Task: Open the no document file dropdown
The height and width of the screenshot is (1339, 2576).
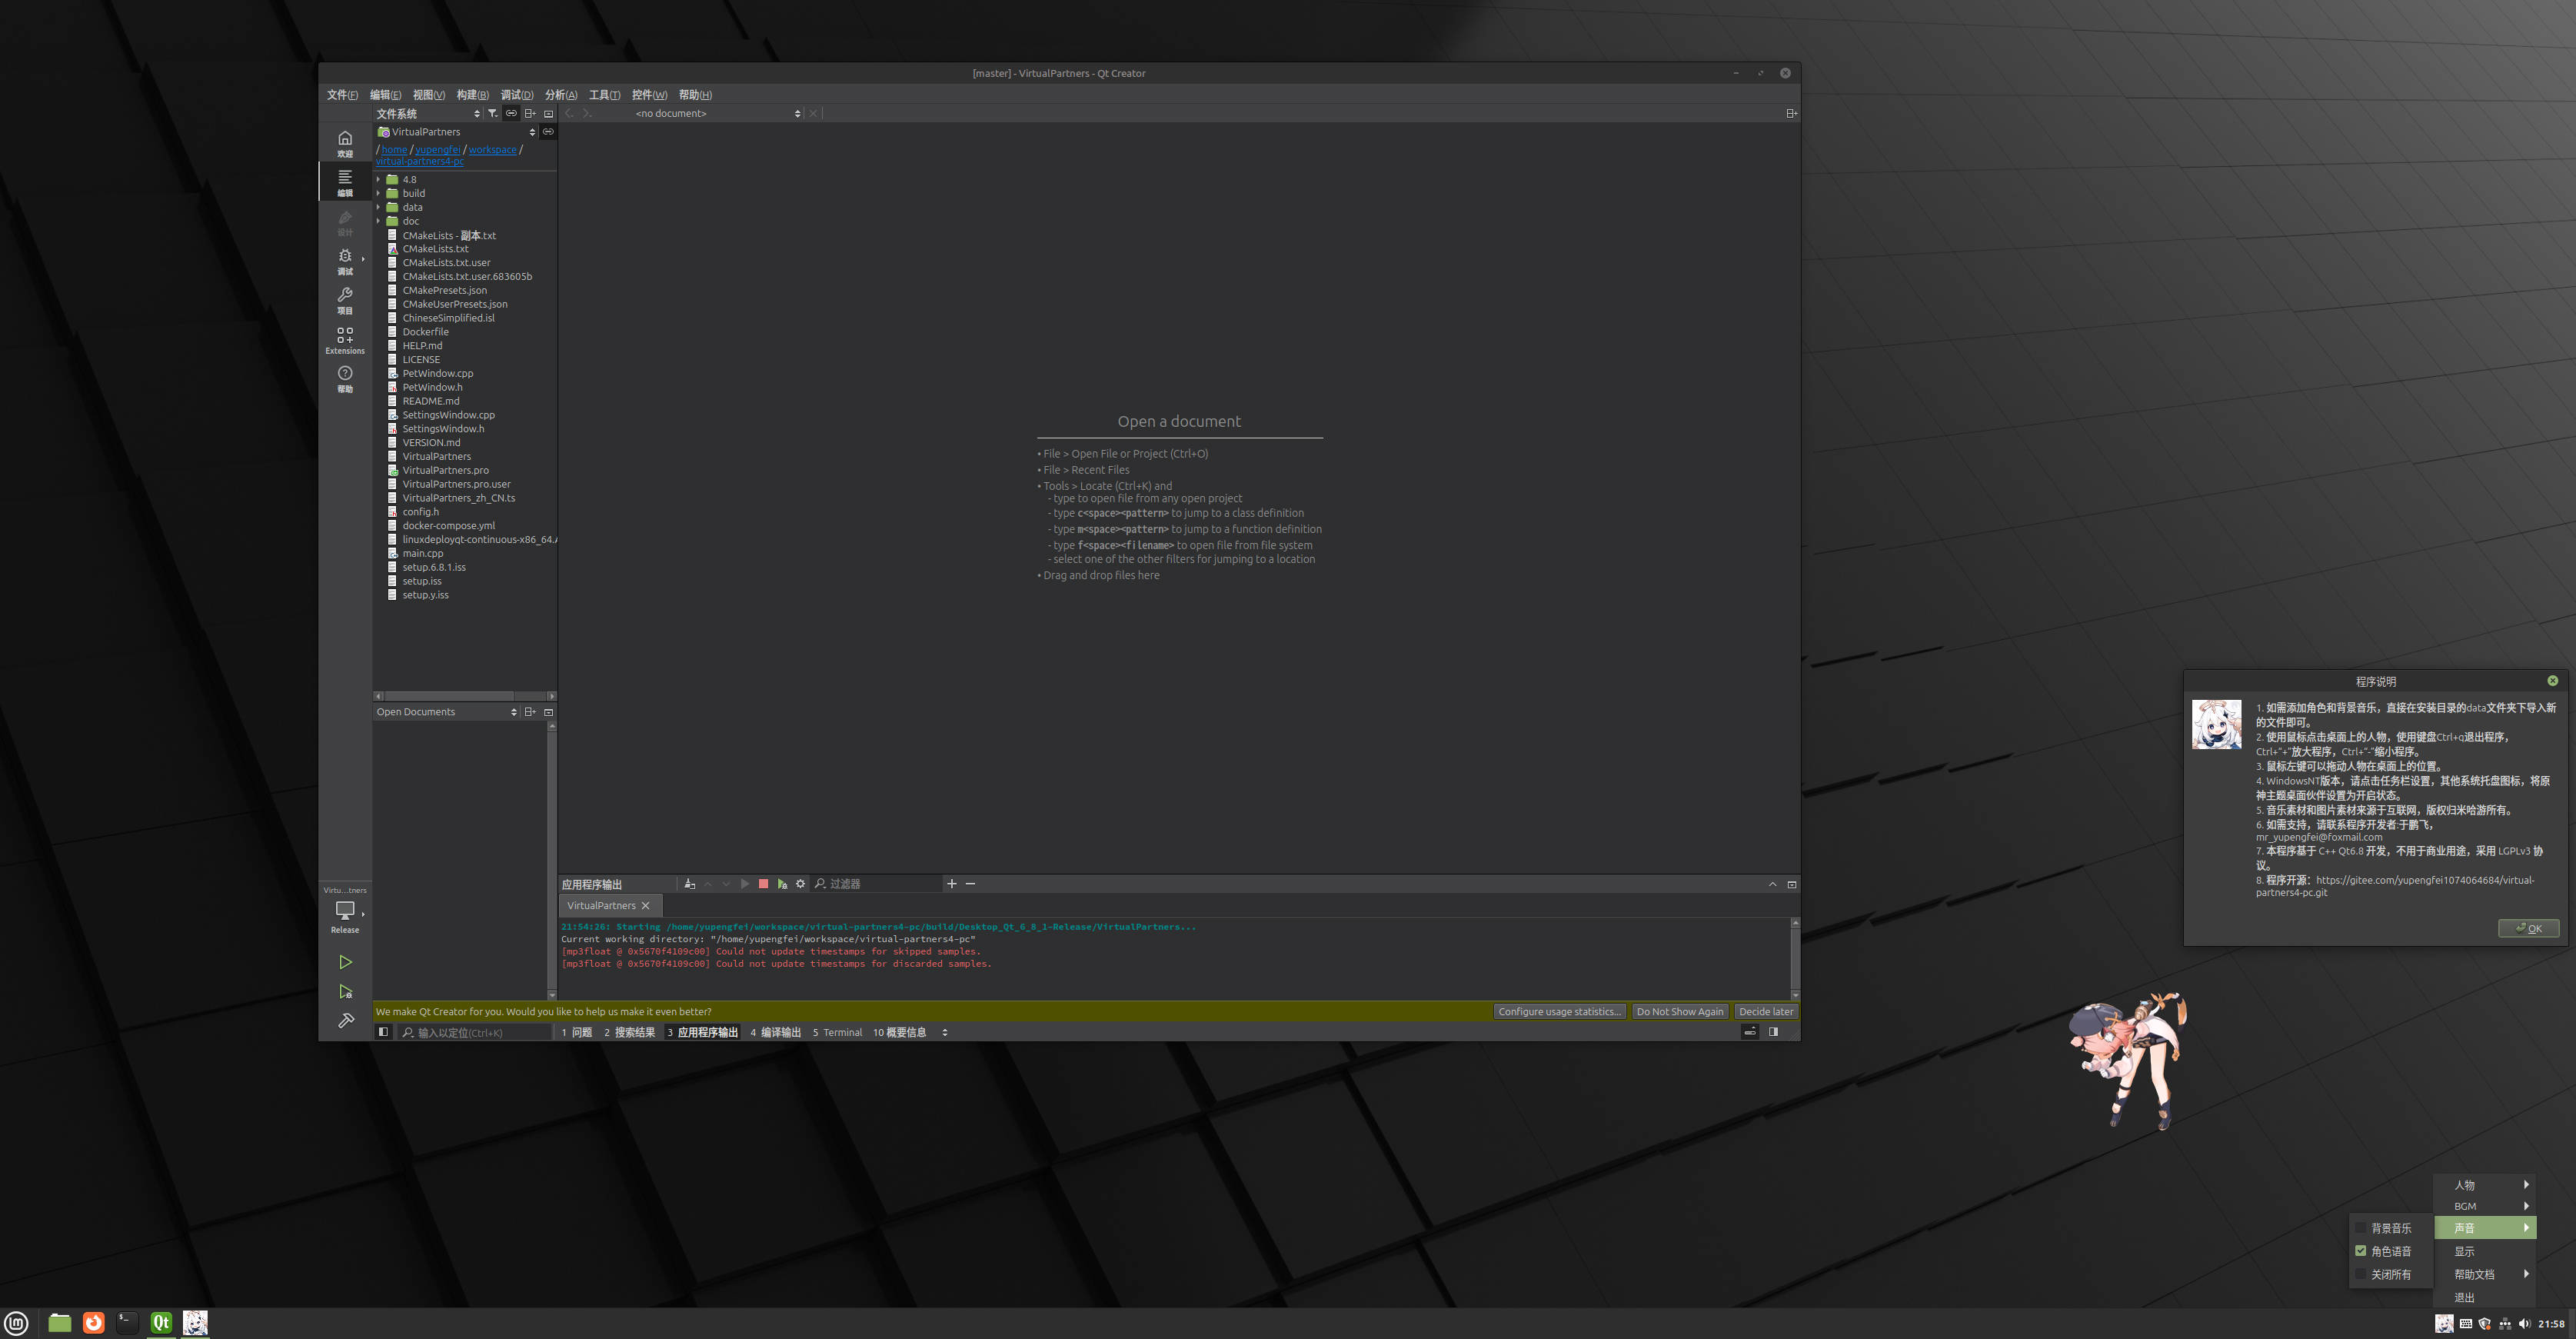Action: click(x=717, y=113)
